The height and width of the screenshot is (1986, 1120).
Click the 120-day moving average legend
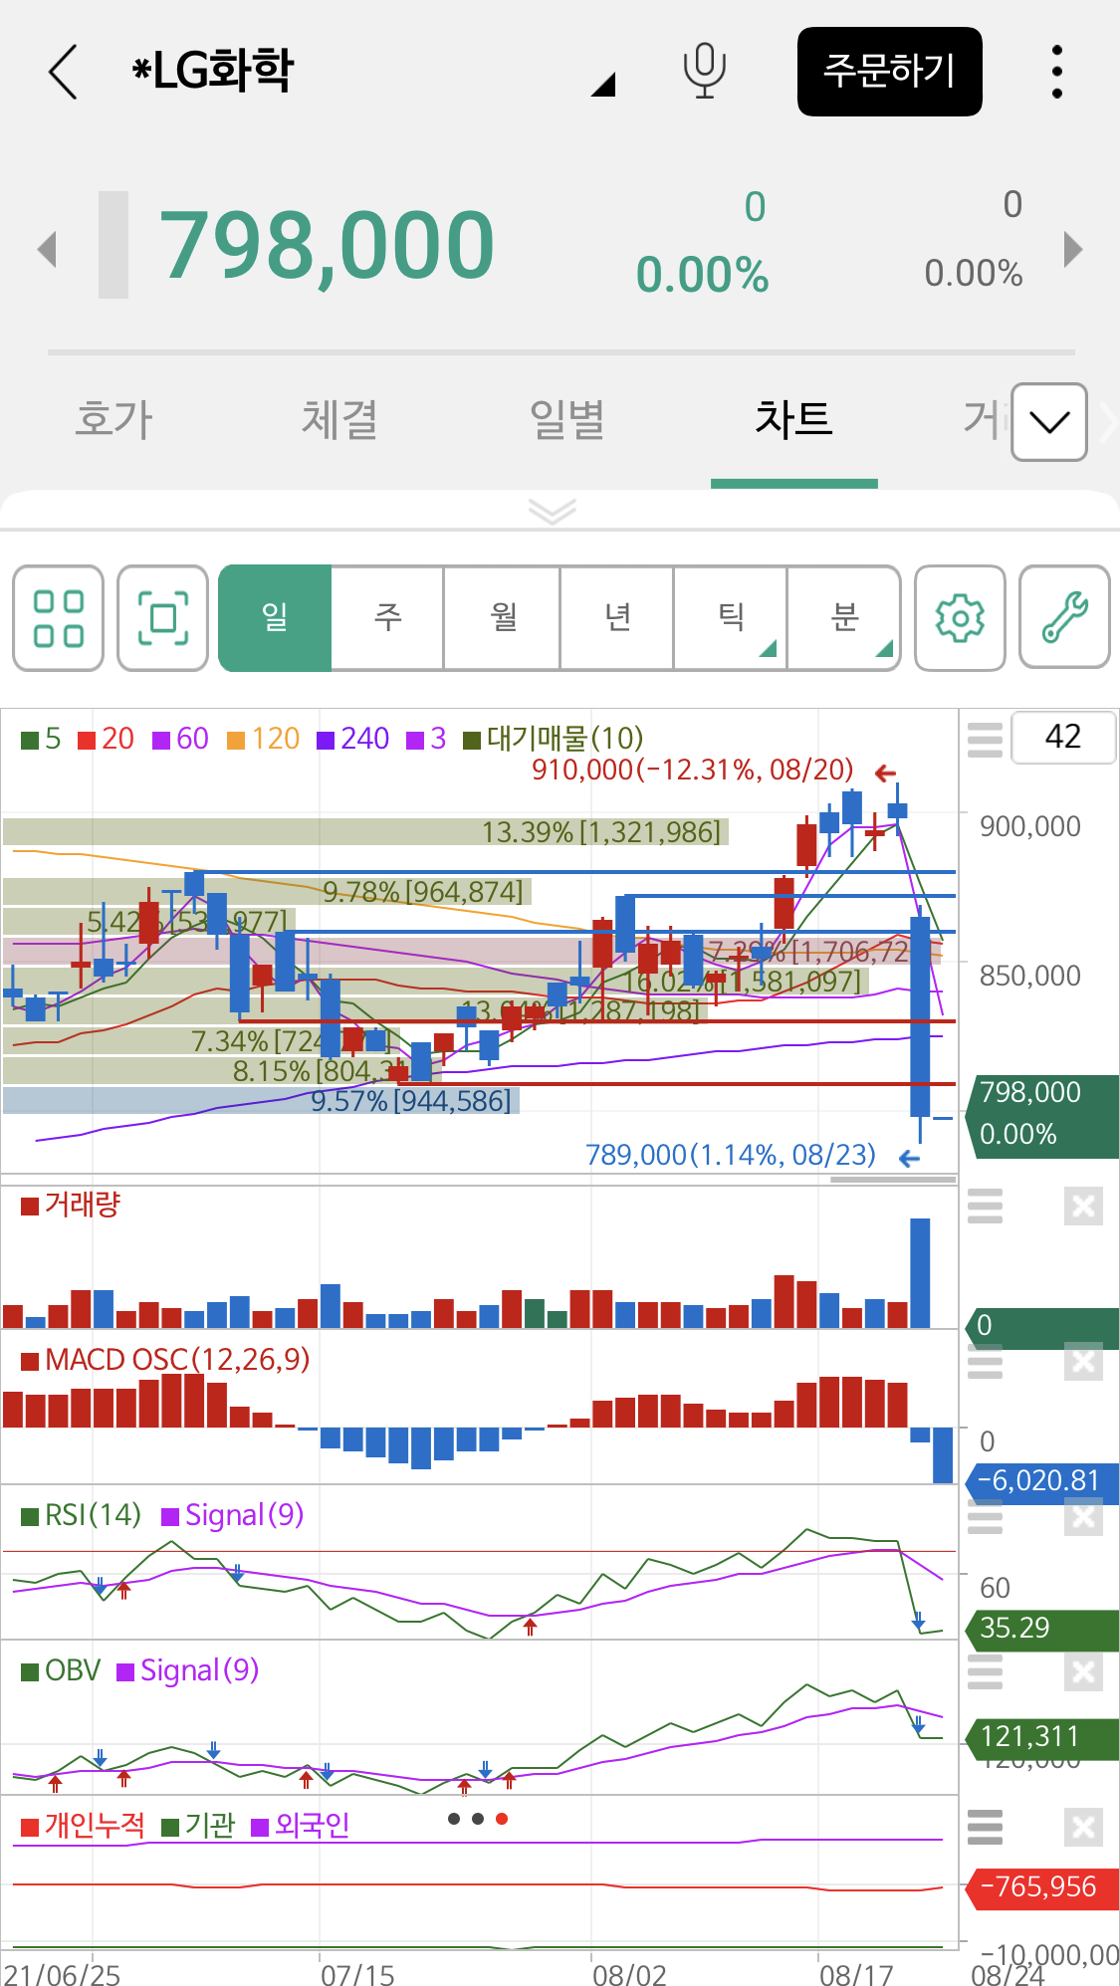pyautogui.click(x=263, y=739)
